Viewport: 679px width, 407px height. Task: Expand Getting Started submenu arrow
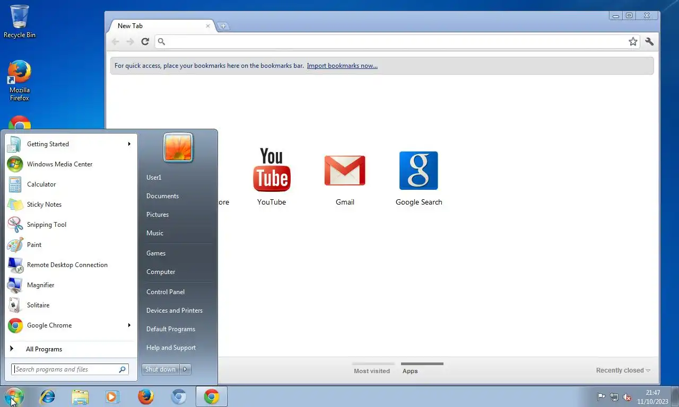tap(129, 144)
